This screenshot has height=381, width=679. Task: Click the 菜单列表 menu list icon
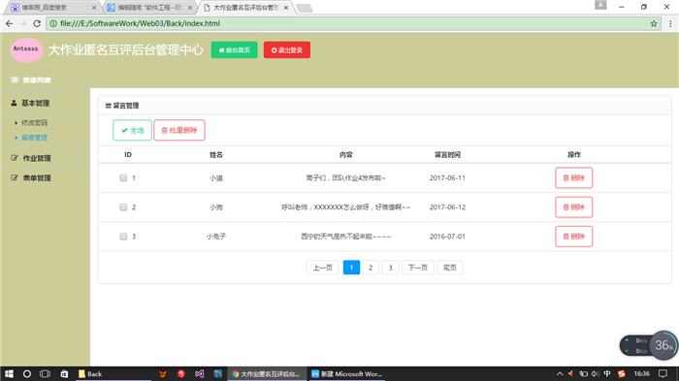(15, 79)
